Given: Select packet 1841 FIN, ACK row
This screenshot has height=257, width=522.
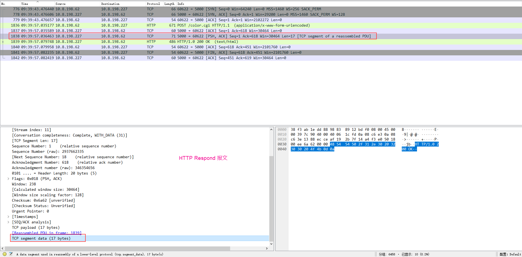Looking at the screenshot, I should tap(261, 52).
